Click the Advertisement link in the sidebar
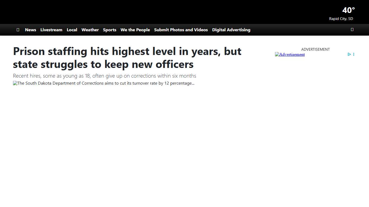 (292, 54)
